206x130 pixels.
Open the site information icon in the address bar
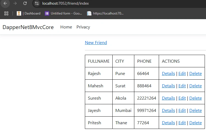point(37,3)
